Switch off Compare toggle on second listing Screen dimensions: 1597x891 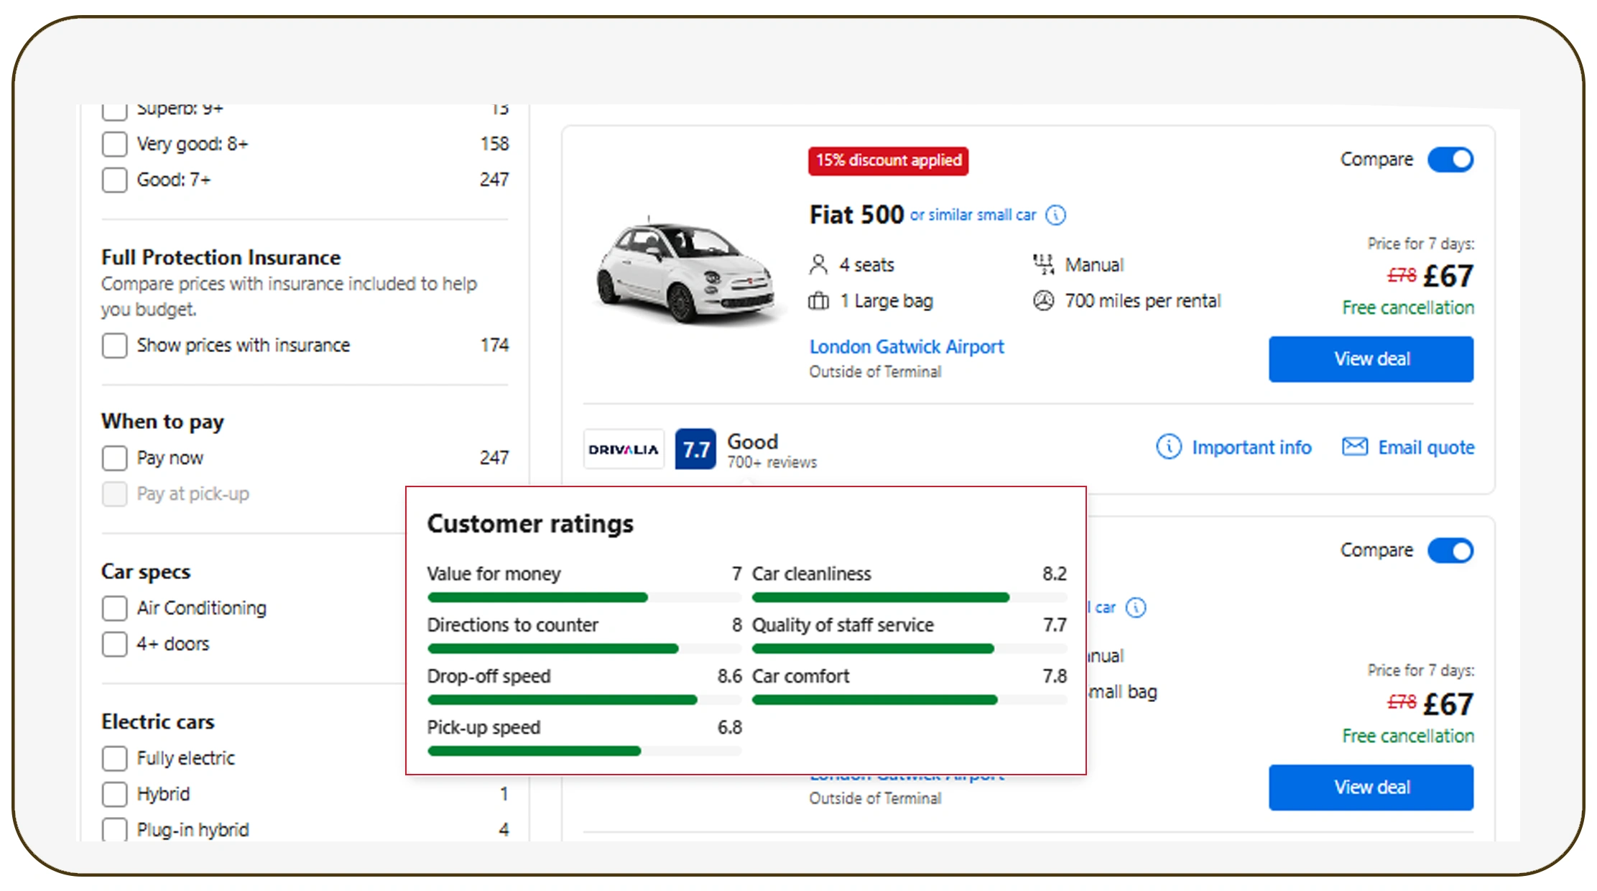1450,550
